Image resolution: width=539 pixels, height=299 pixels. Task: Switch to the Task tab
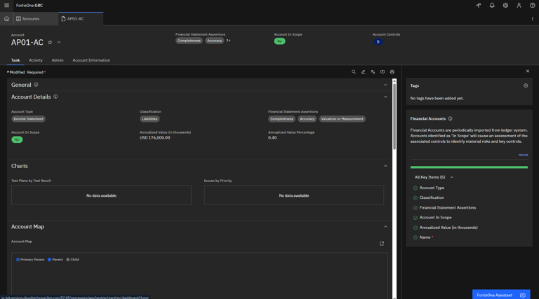[15, 60]
